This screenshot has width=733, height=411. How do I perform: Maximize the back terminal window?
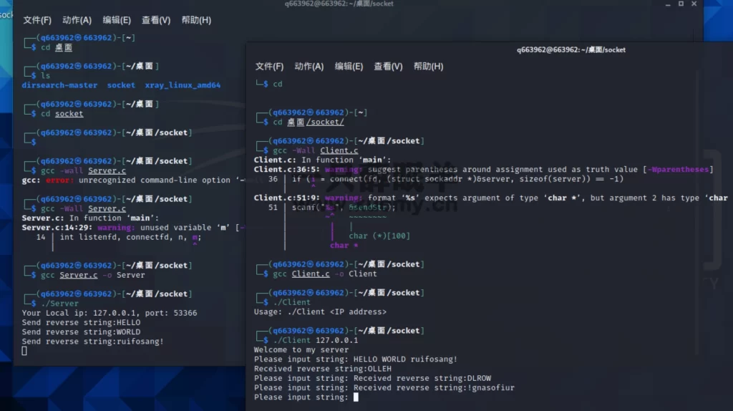coord(681,4)
